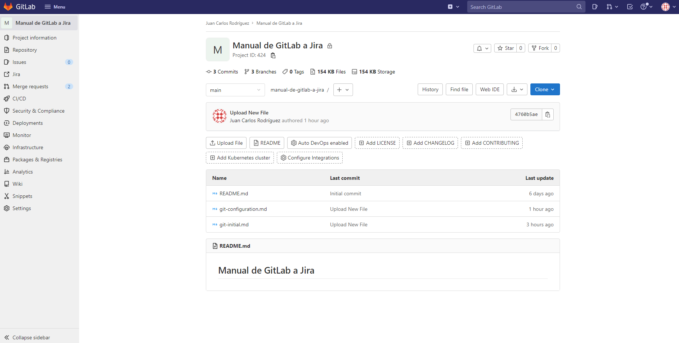Star the project
679x343 pixels.
(x=506, y=48)
